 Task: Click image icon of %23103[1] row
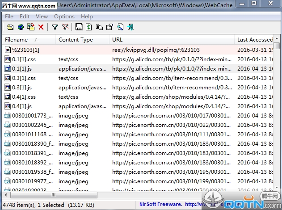click(x=7, y=50)
